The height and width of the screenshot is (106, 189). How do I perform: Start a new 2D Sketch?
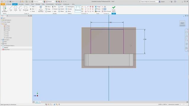4,9
